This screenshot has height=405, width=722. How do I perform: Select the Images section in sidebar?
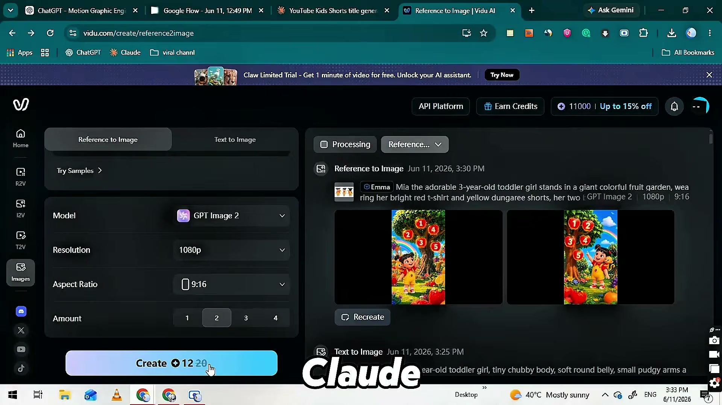pyautogui.click(x=21, y=272)
